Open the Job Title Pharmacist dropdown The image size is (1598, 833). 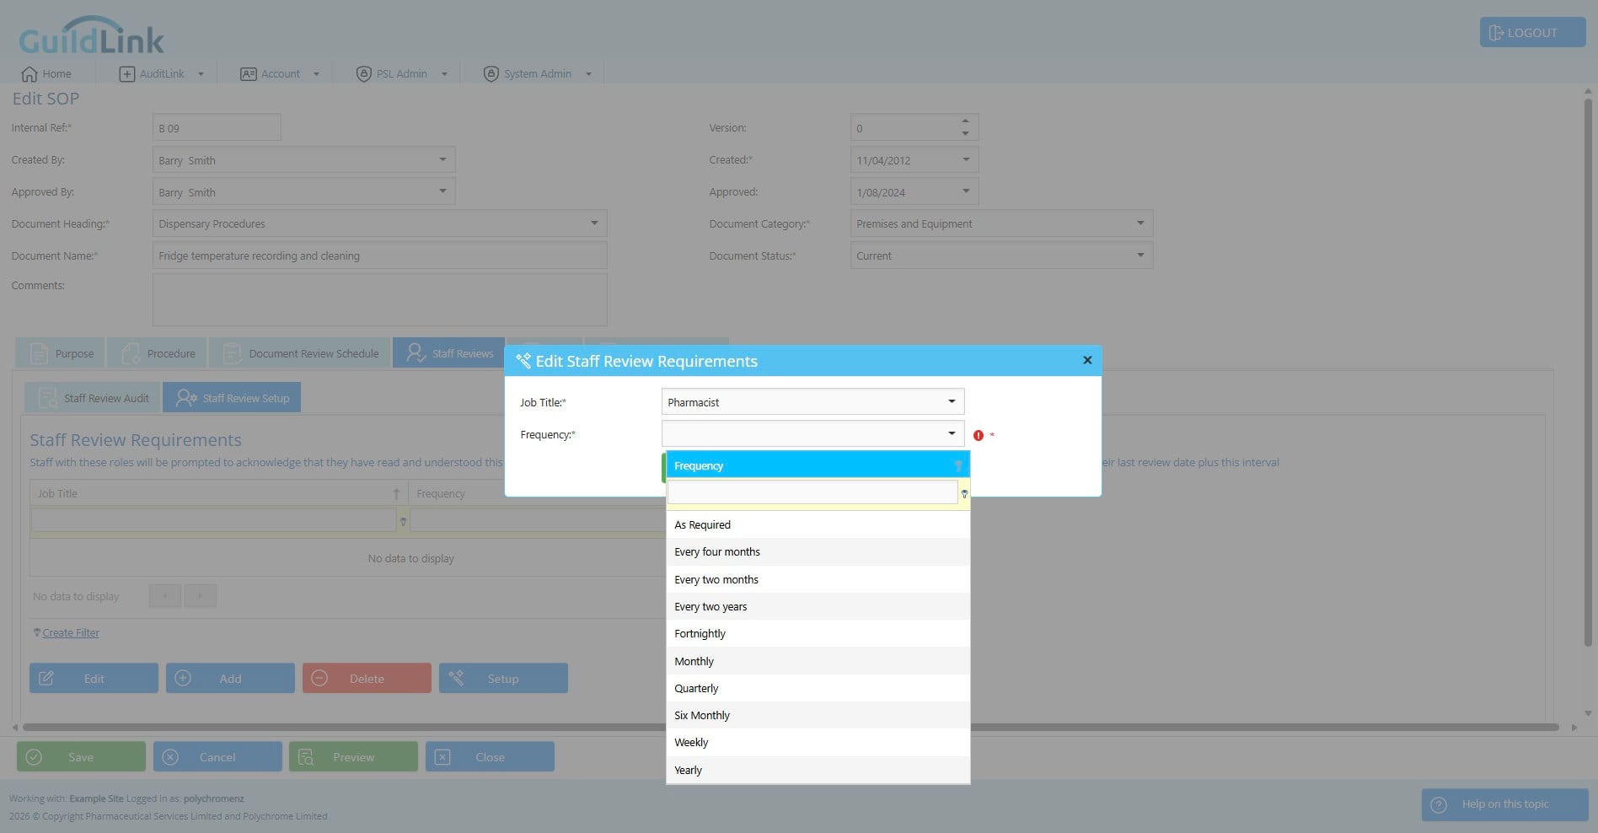click(952, 401)
